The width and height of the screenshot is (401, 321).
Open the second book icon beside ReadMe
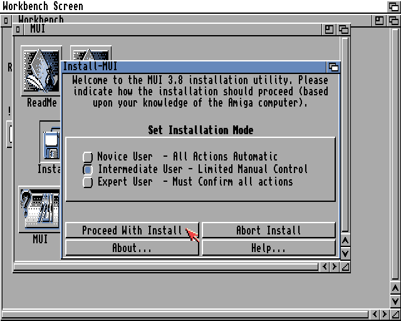point(91,53)
